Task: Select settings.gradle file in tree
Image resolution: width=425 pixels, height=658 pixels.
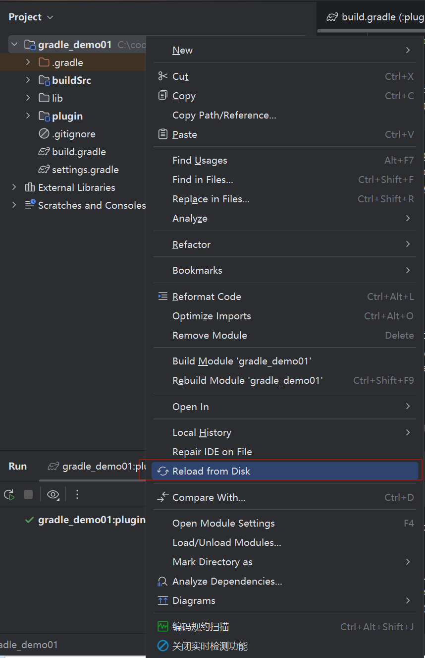Action: tap(85, 170)
